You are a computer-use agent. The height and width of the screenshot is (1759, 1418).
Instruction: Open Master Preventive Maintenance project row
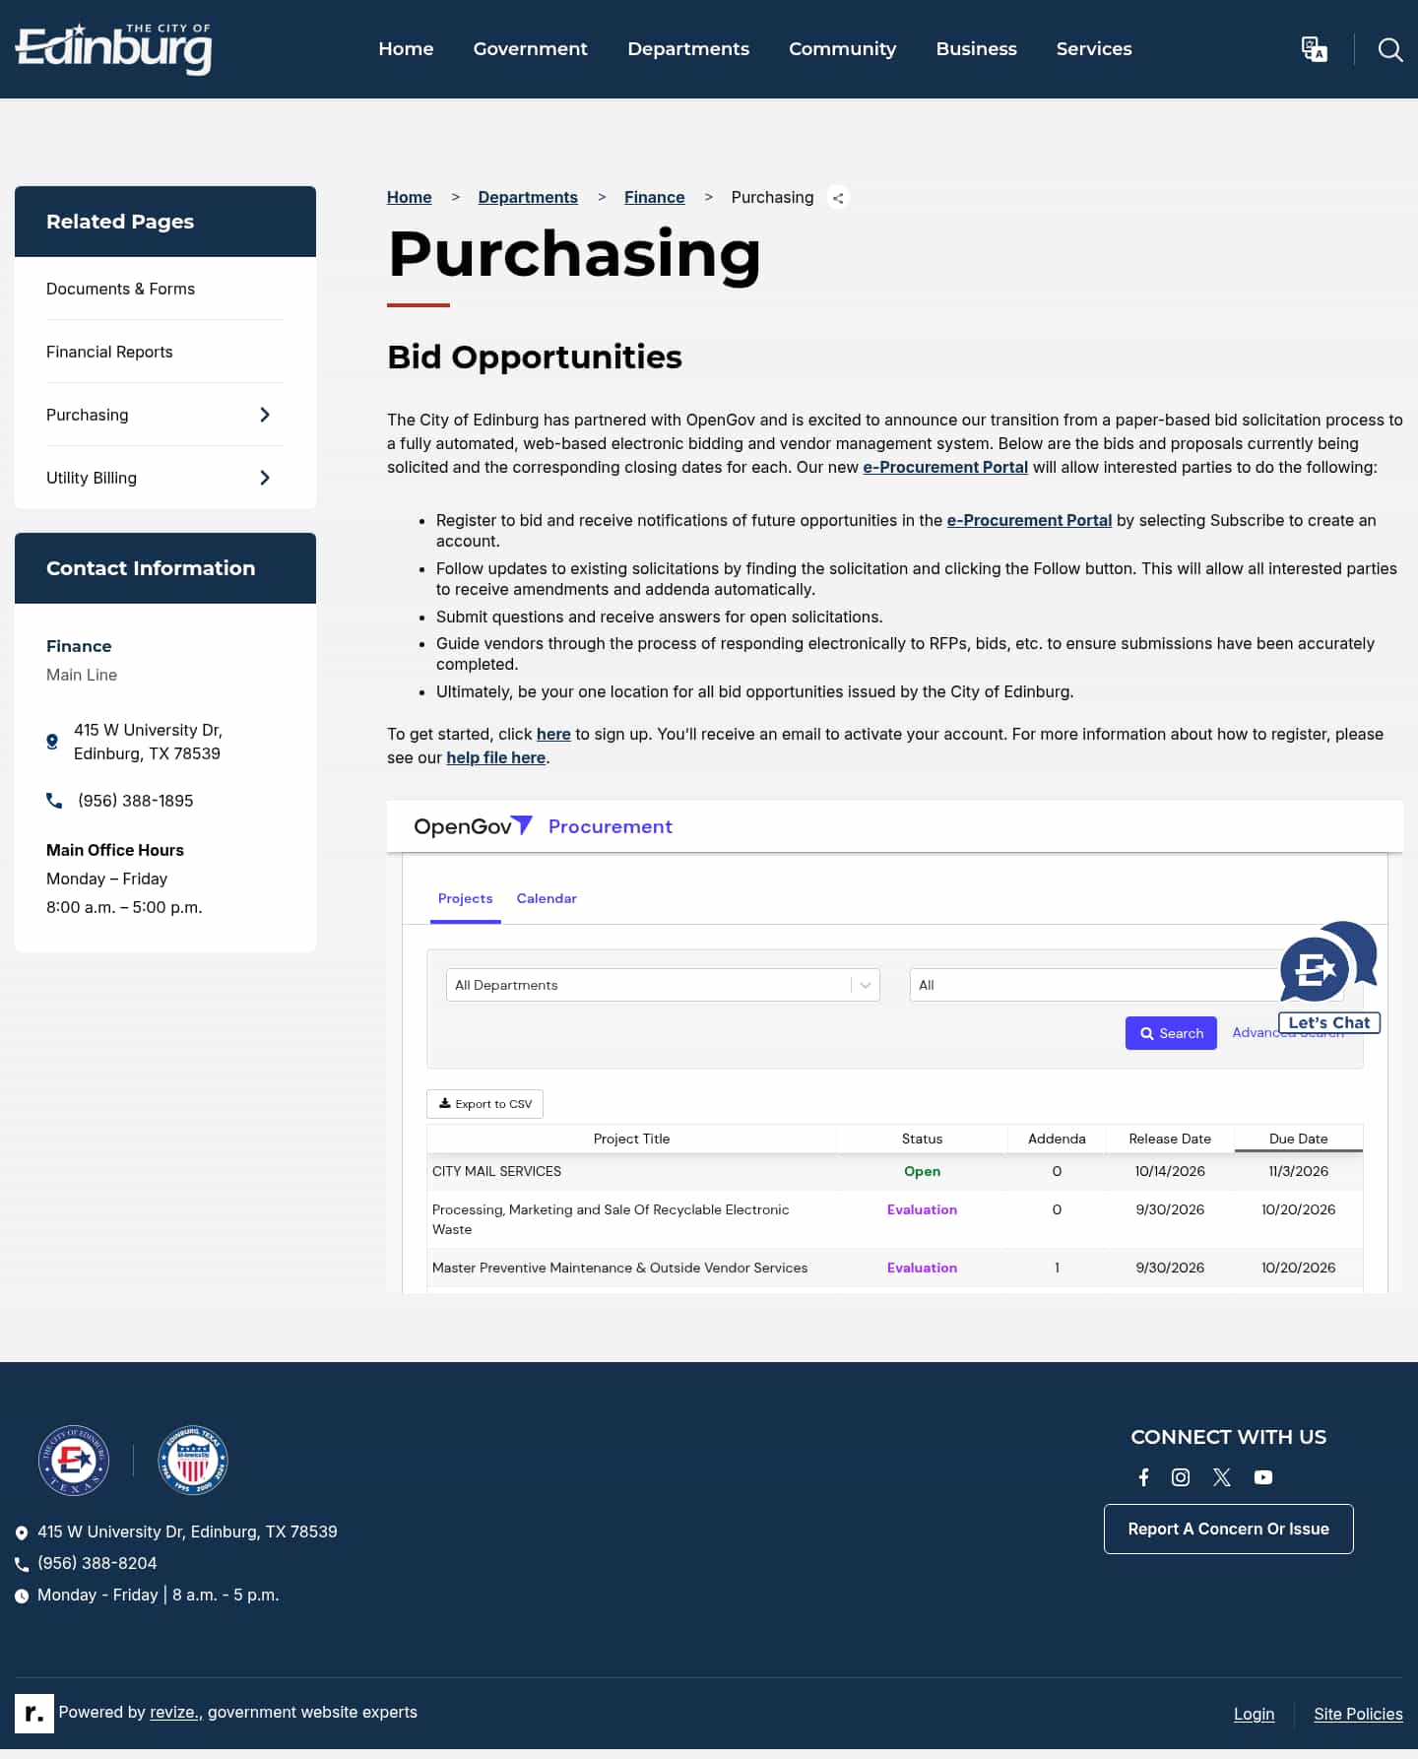coord(894,1268)
